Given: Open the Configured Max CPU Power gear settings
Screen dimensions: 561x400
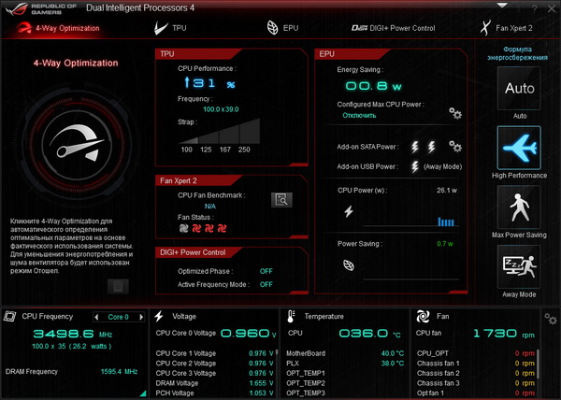Looking at the screenshot, I should [x=455, y=113].
